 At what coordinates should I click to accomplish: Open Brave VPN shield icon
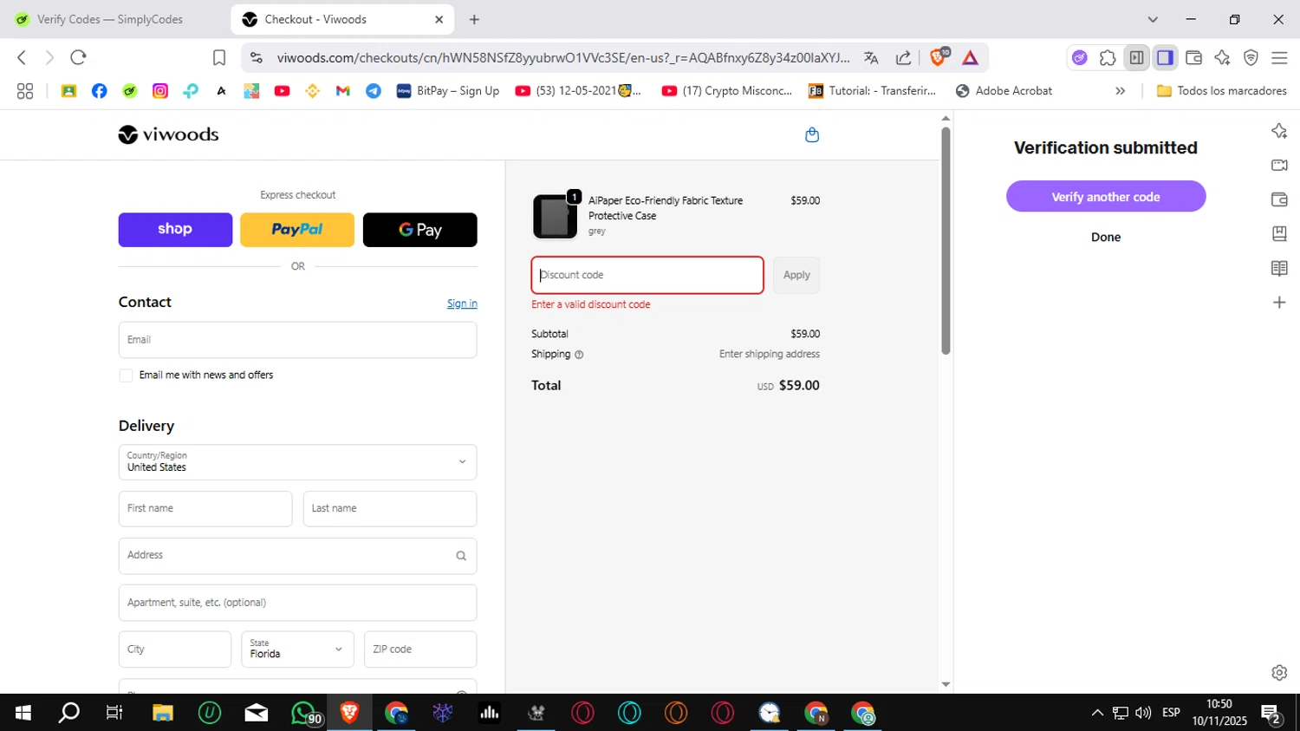pos(1251,58)
